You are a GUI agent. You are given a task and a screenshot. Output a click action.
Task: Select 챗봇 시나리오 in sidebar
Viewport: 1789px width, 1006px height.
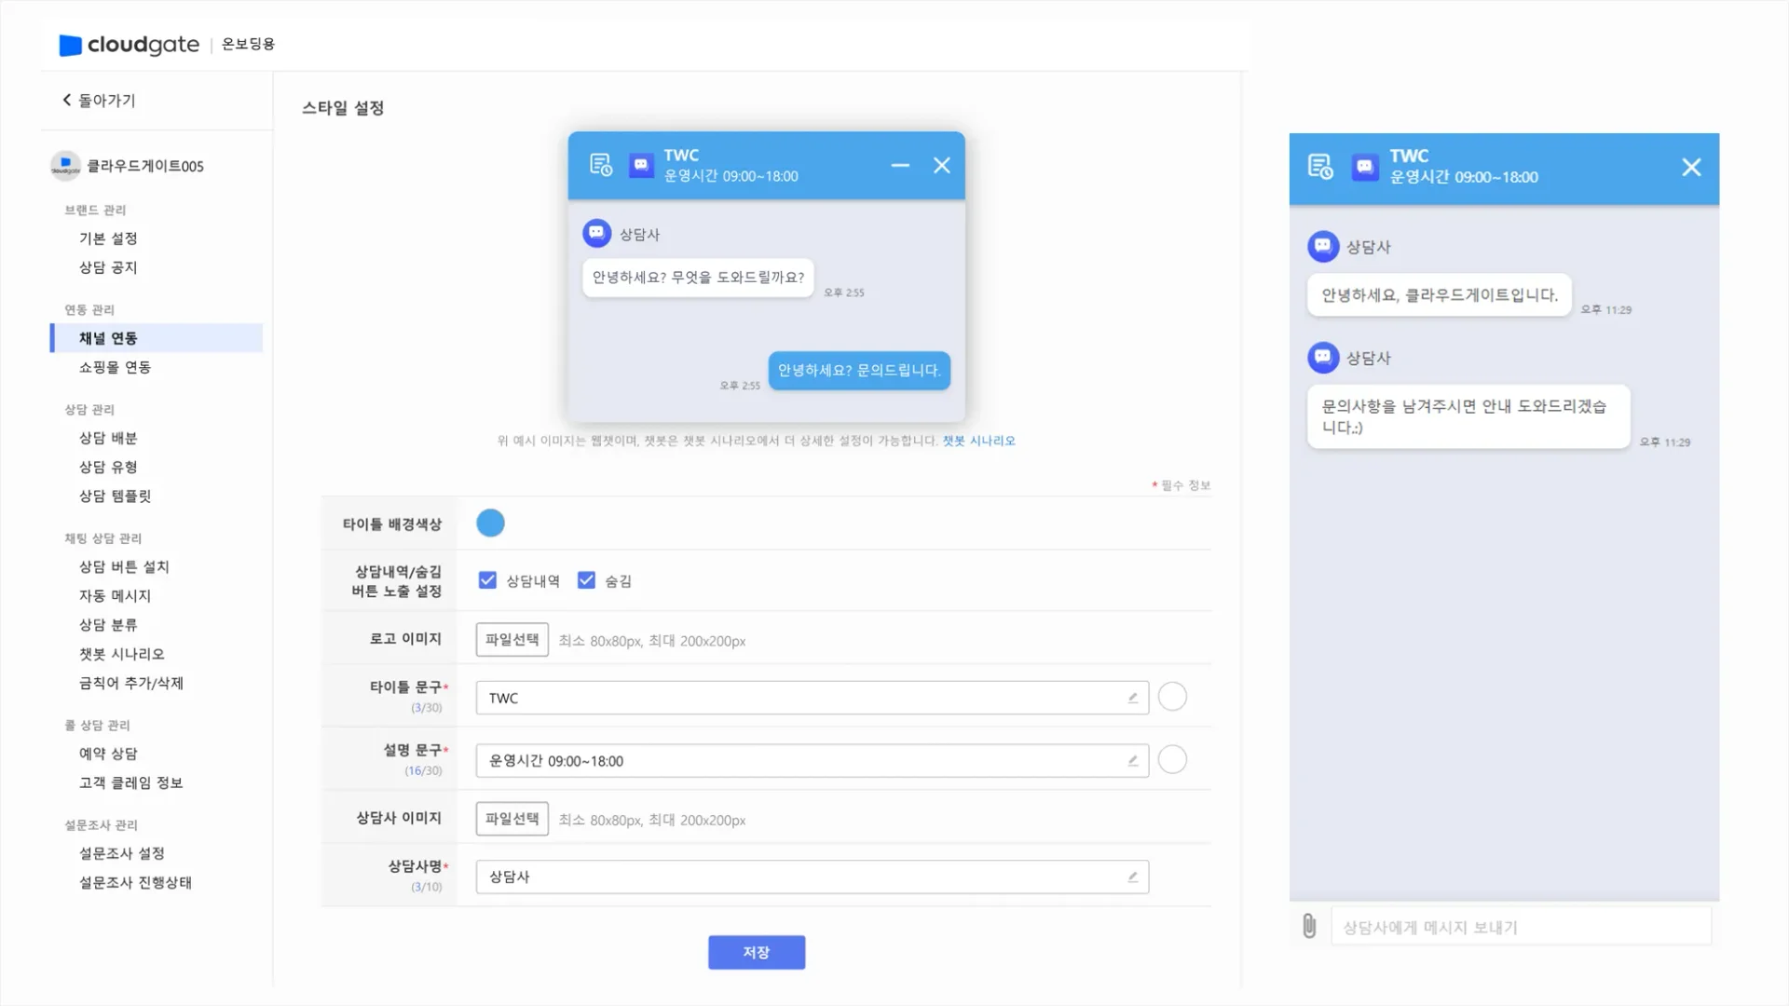click(121, 654)
